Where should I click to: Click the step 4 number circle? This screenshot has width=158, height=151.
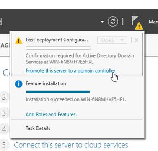4,129
